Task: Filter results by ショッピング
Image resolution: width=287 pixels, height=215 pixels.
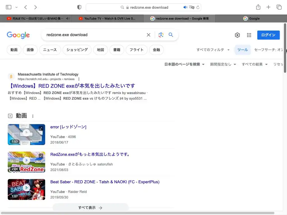Action: (77, 50)
